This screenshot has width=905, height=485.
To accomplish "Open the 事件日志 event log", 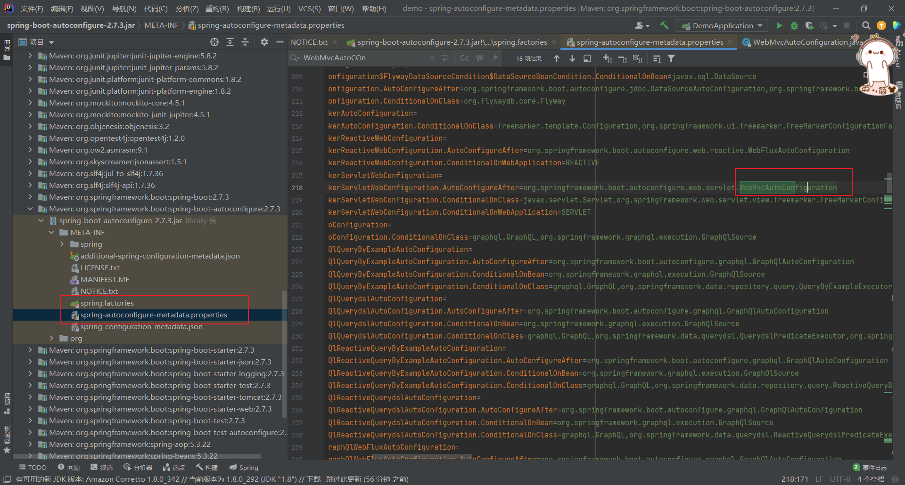I will point(870,467).
